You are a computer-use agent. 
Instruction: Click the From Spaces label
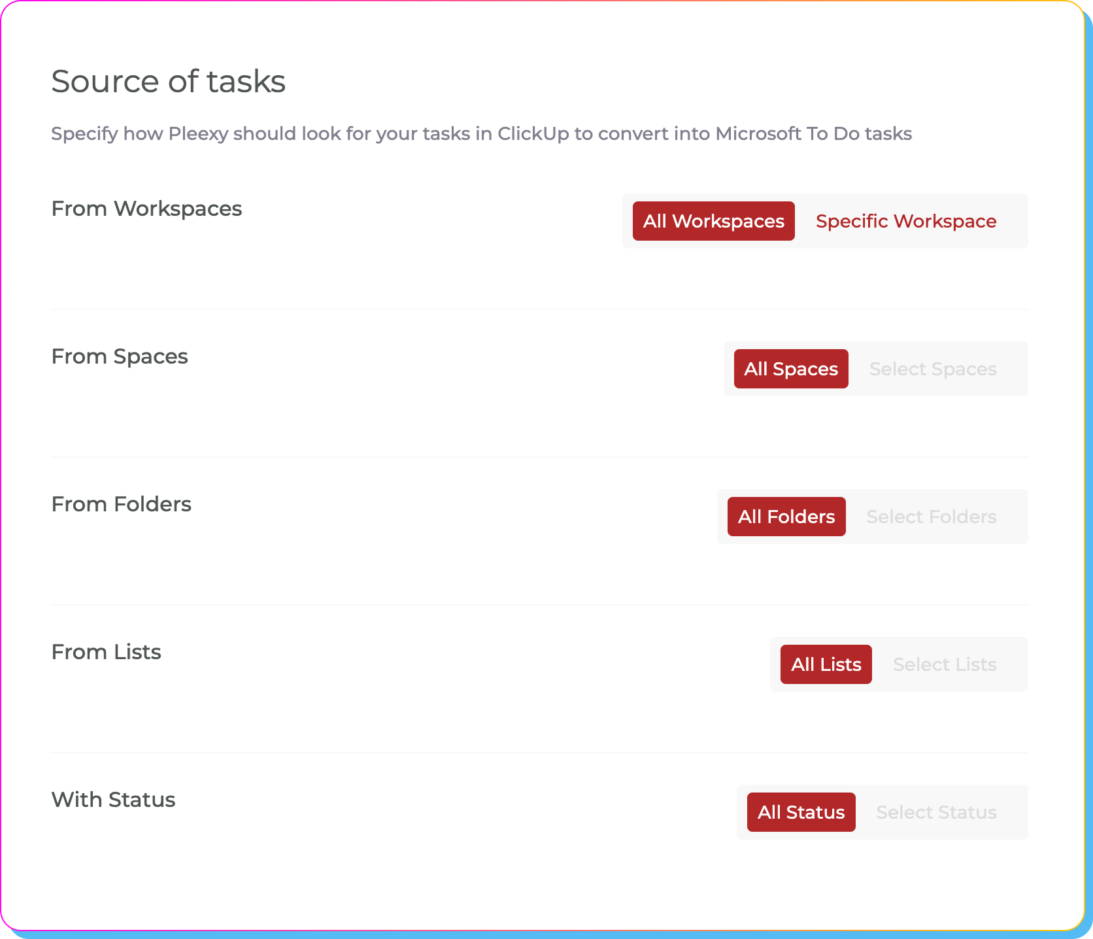[x=120, y=356]
